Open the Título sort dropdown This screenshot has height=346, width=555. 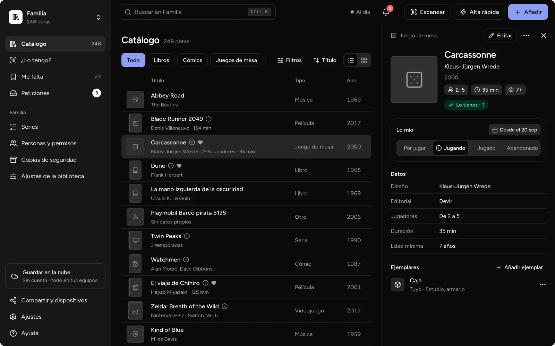click(x=325, y=60)
